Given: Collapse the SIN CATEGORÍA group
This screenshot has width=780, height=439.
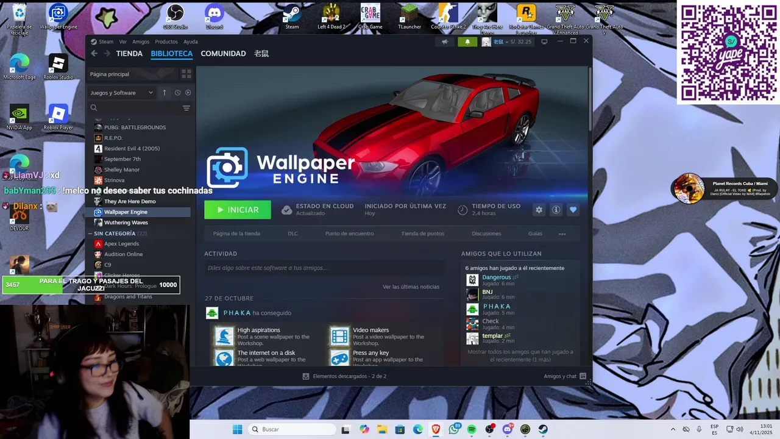Looking at the screenshot, I should point(91,234).
